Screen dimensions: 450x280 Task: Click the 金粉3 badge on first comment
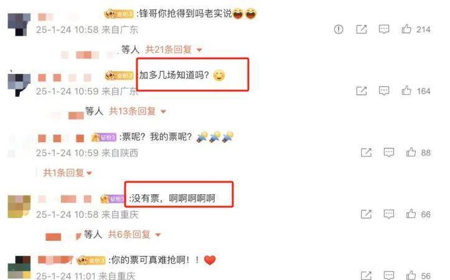119,14
